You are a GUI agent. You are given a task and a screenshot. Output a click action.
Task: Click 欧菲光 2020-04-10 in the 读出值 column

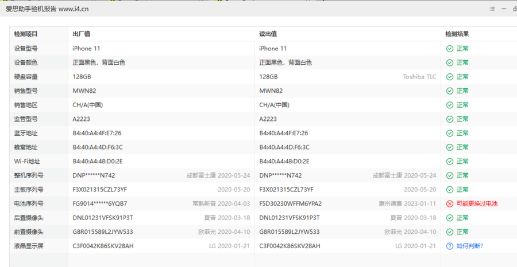coord(411,232)
